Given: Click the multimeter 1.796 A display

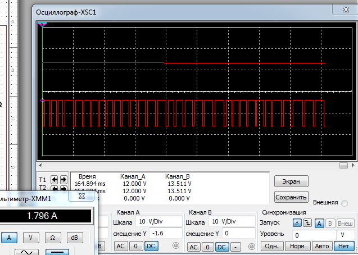Looking at the screenshot, I should point(45,216).
